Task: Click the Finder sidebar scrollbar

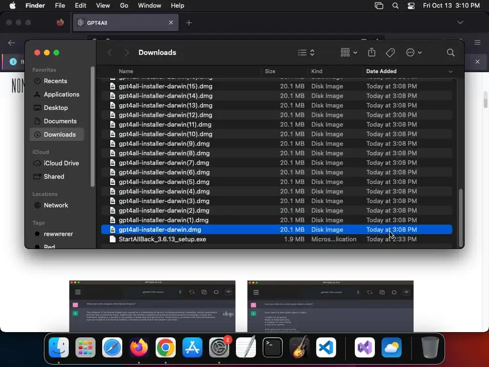Action: 92,126
